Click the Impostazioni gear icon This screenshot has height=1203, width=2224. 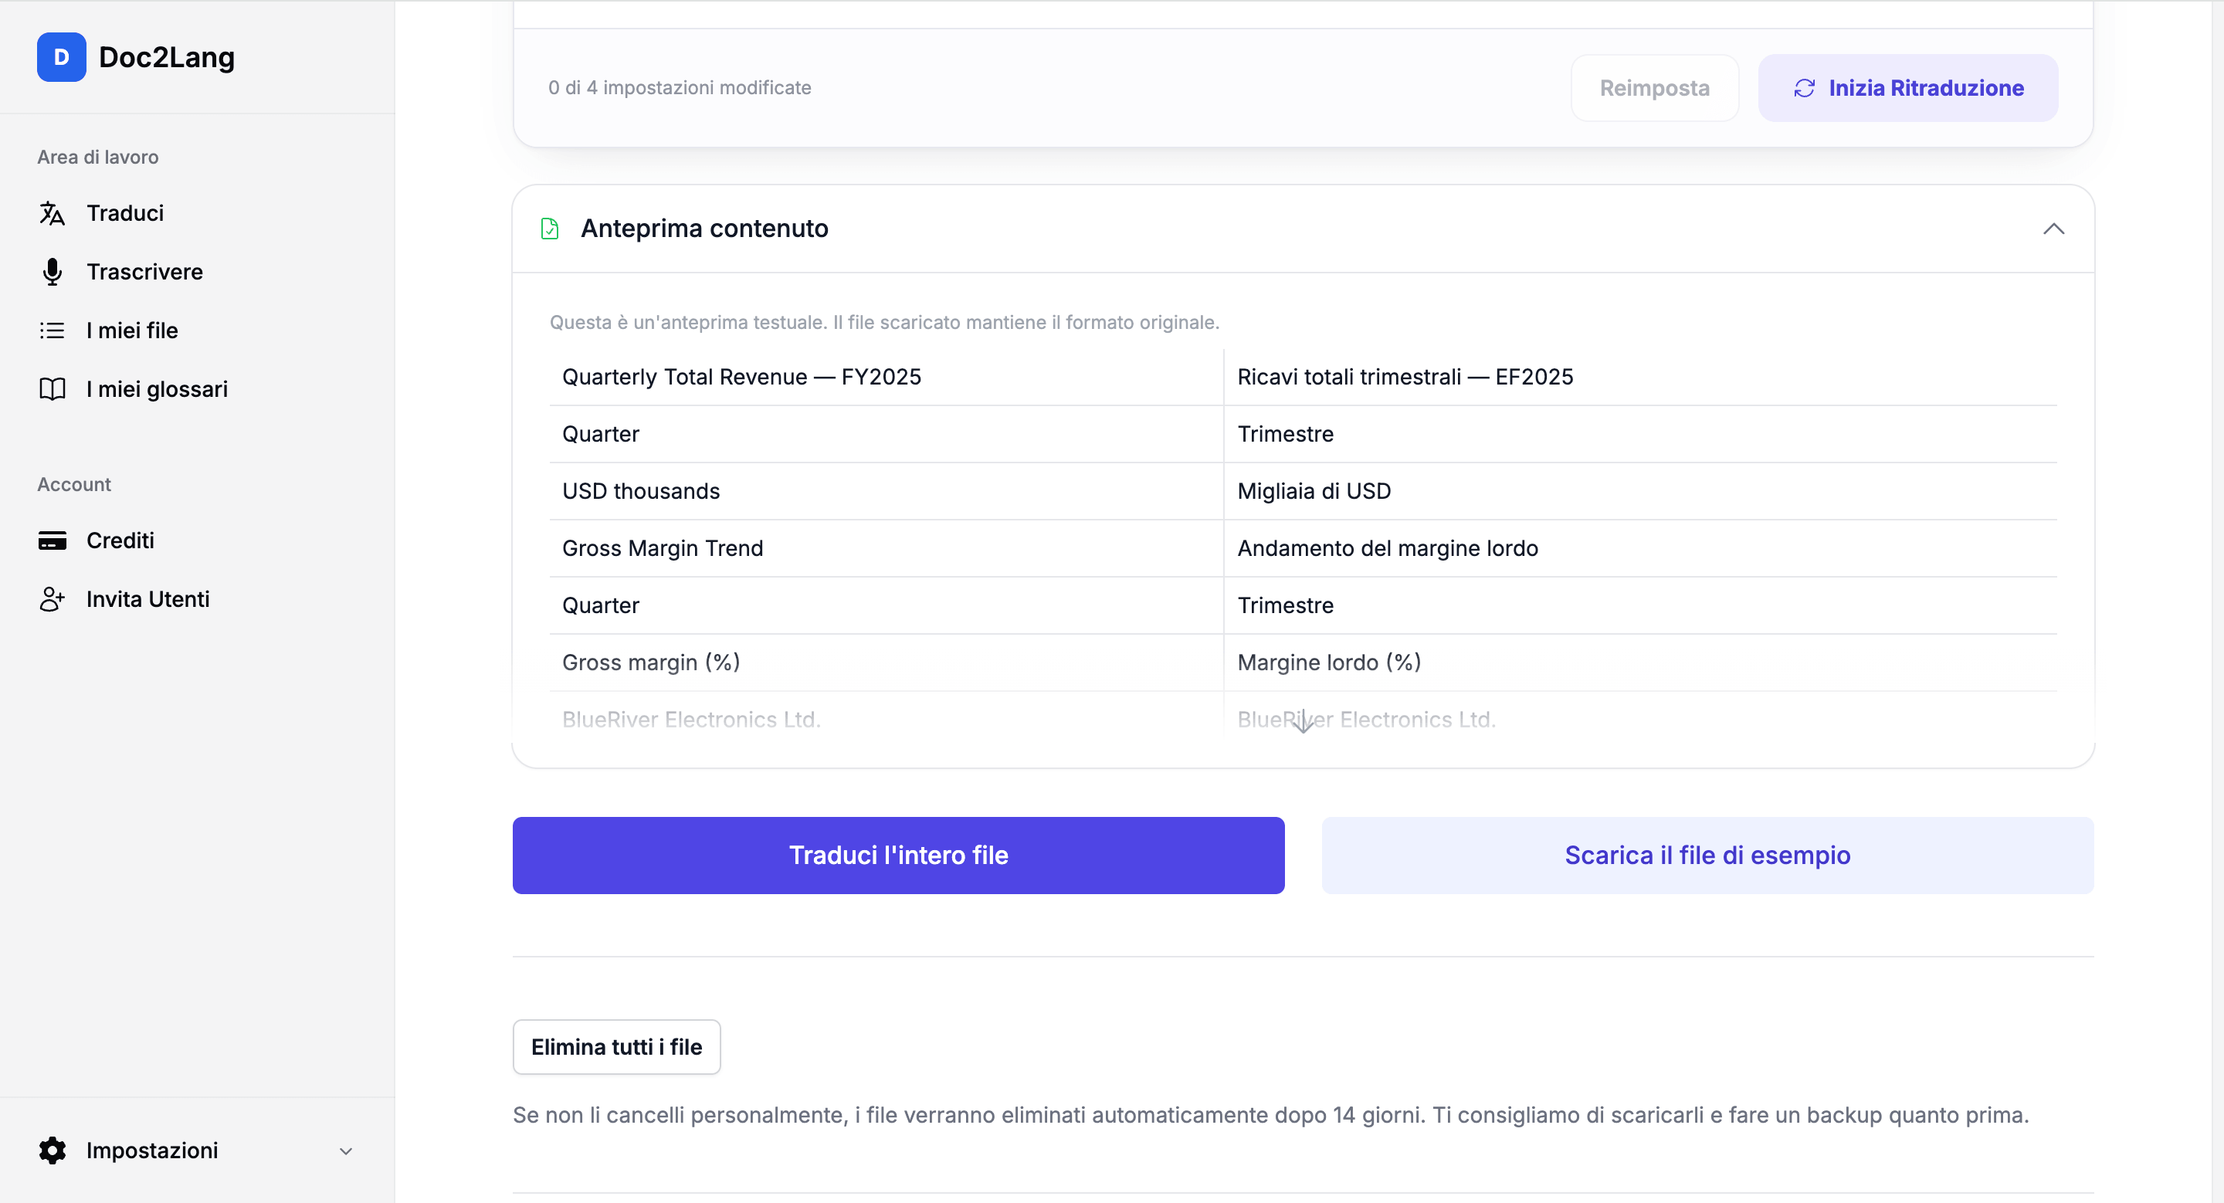coord(52,1150)
